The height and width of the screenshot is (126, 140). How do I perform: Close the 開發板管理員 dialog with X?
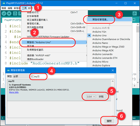(113, 70)
